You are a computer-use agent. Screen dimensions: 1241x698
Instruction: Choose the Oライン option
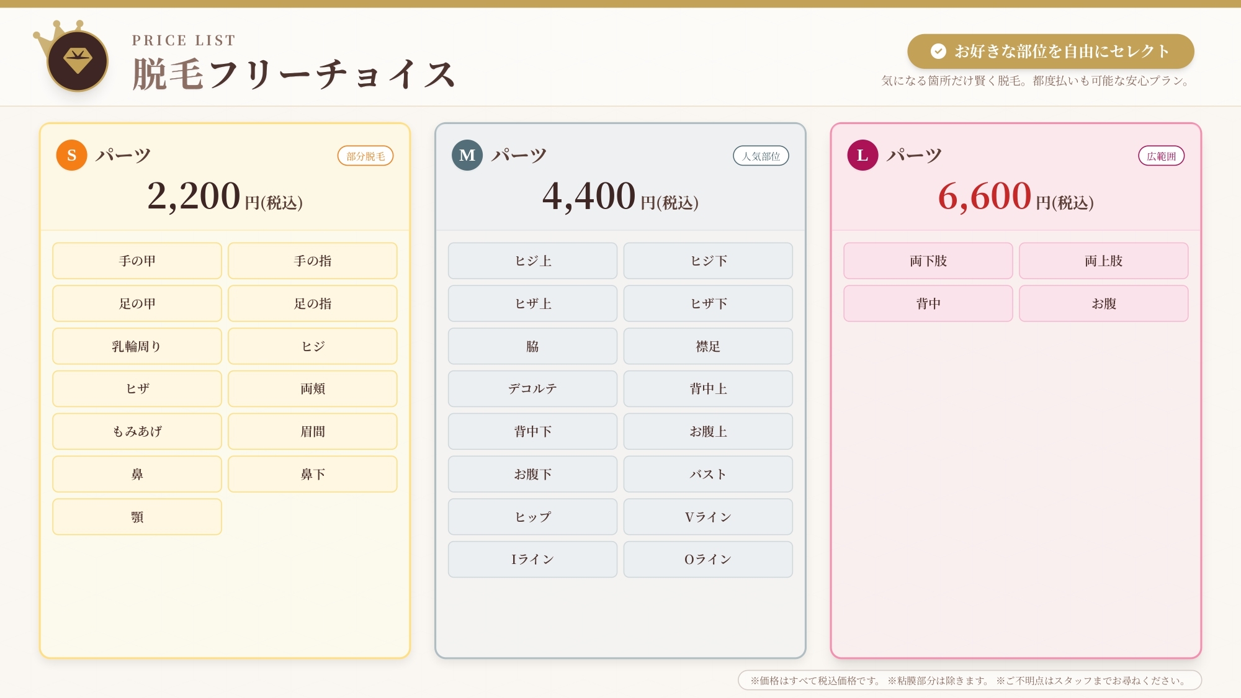click(x=707, y=560)
